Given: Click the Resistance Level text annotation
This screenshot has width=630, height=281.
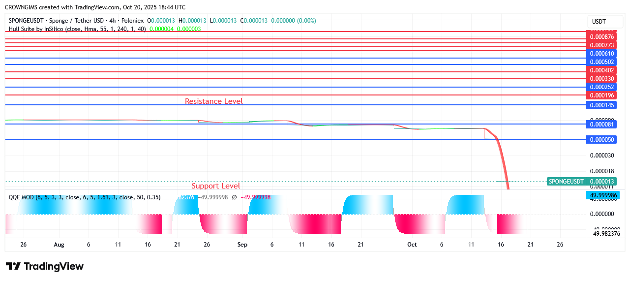Looking at the screenshot, I should (213, 101).
